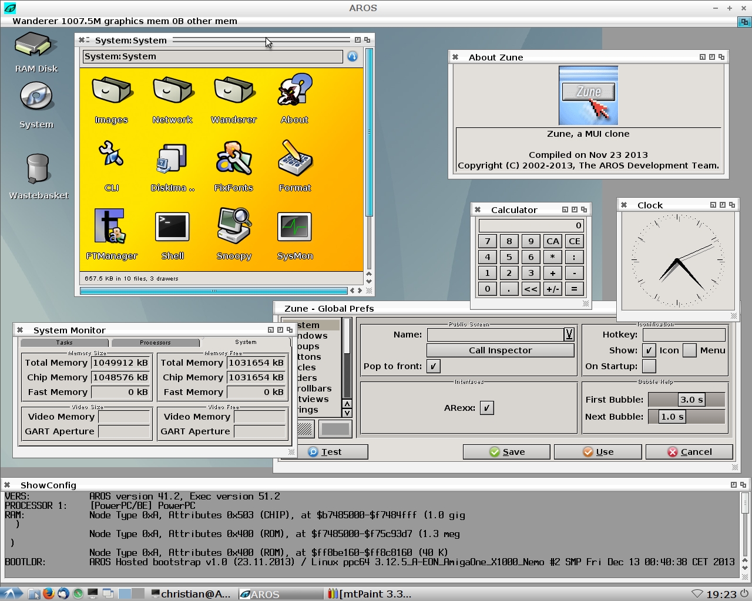Enable the On Startup checkbox

(649, 366)
